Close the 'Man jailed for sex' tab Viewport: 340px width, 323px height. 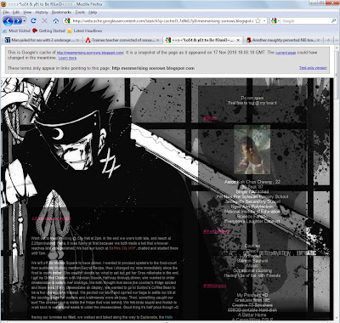click(77, 40)
